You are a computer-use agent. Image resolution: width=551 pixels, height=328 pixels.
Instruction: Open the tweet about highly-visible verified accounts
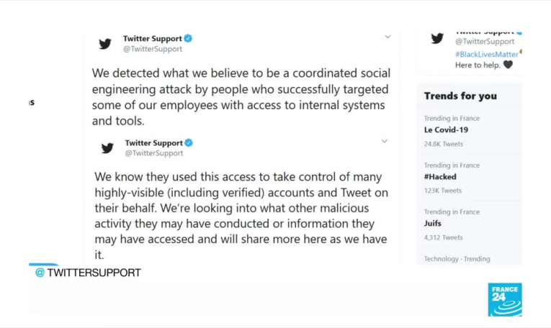tap(241, 215)
